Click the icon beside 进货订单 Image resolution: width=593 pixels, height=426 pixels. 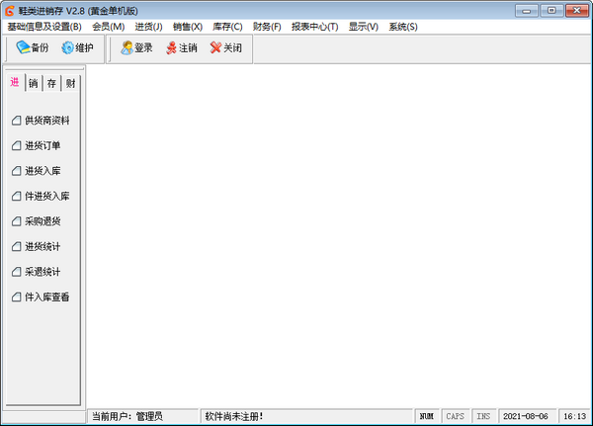pos(16,145)
